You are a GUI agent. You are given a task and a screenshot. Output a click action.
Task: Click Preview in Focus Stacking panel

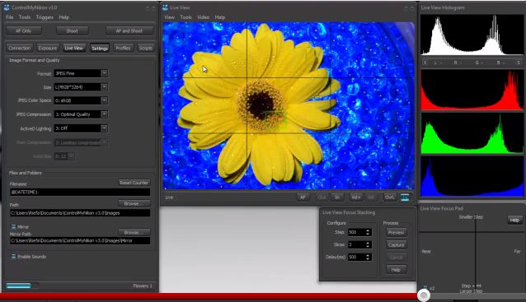tap(397, 232)
